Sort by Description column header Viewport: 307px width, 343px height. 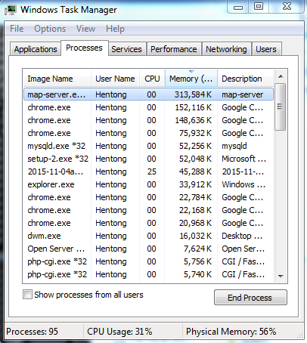tap(245, 79)
